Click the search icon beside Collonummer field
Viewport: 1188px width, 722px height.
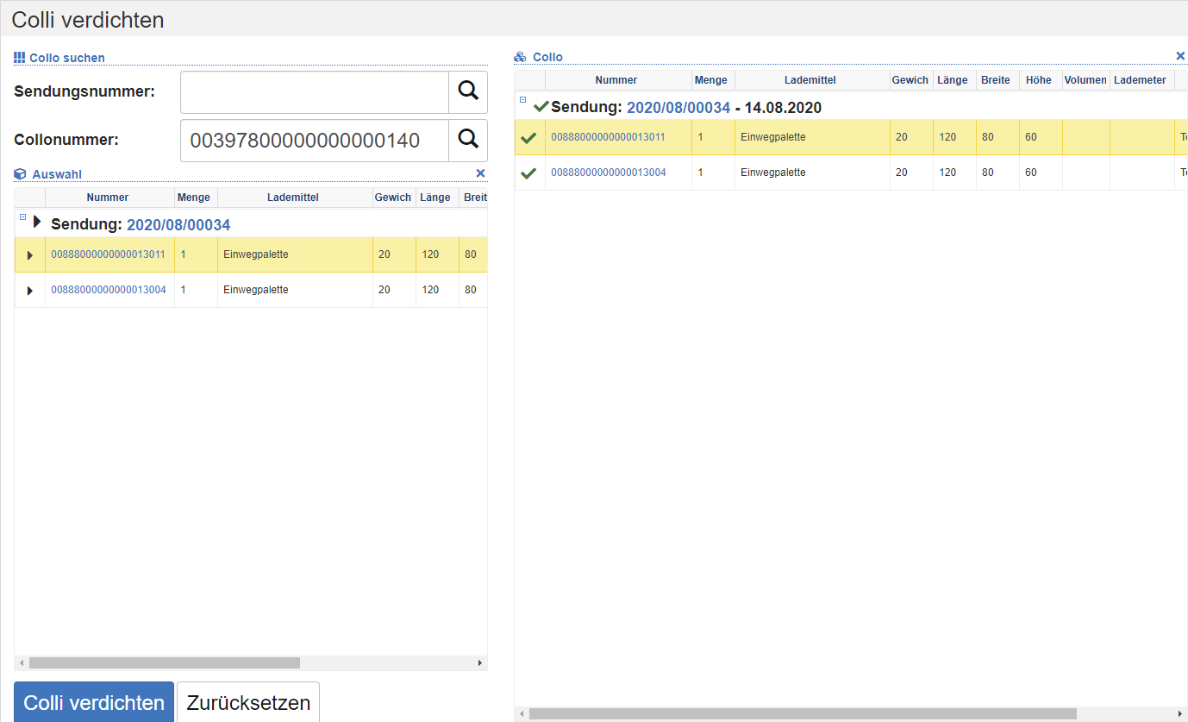pyautogui.click(x=467, y=140)
